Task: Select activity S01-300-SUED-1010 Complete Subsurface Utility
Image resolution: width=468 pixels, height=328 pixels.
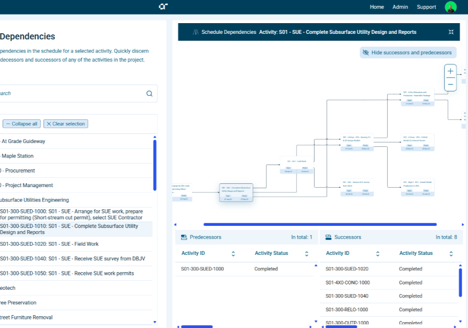Action: pyautogui.click(x=76, y=229)
